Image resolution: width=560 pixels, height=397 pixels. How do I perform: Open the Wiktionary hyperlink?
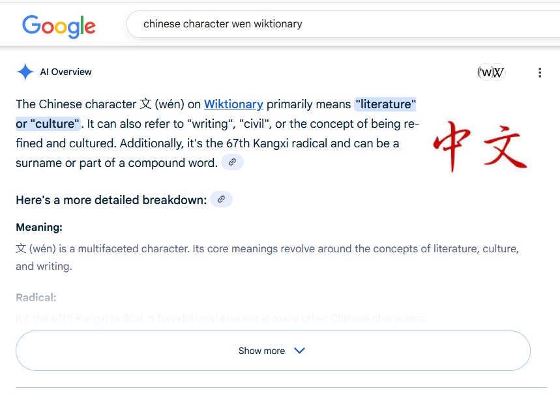[233, 104]
